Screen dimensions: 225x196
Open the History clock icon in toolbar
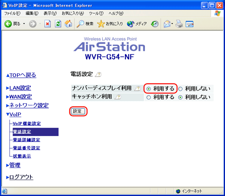point(154,24)
